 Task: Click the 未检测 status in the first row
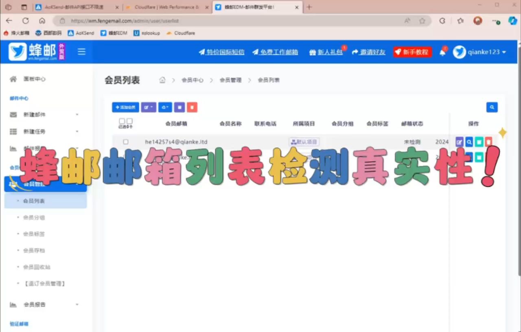click(x=412, y=142)
